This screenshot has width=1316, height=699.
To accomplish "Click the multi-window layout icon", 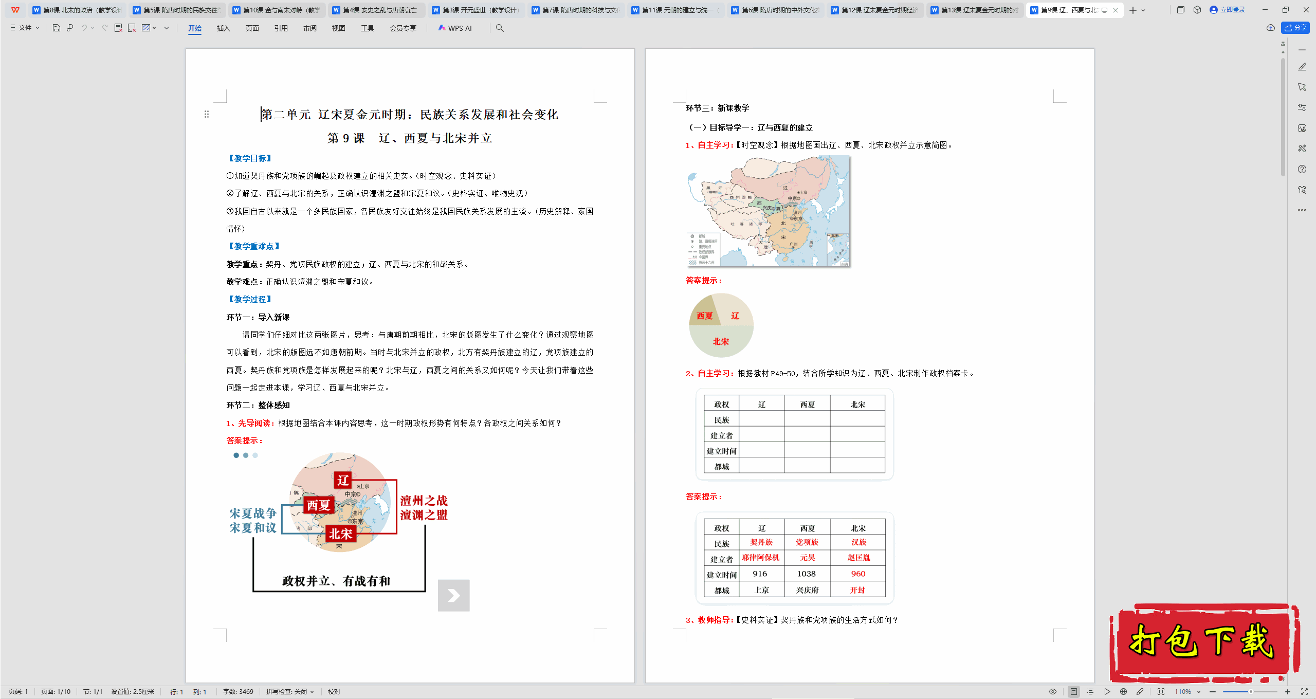I will click(x=1181, y=10).
